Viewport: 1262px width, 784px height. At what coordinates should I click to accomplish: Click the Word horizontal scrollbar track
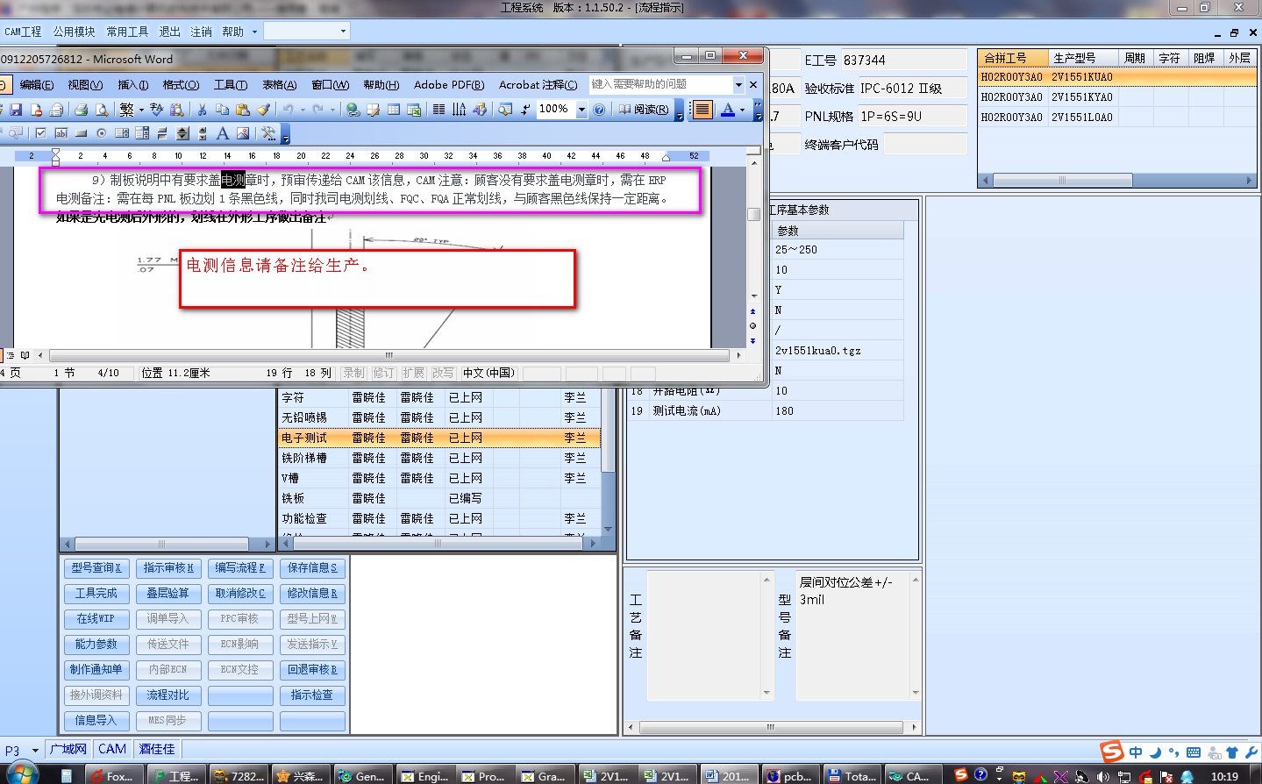tap(389, 355)
